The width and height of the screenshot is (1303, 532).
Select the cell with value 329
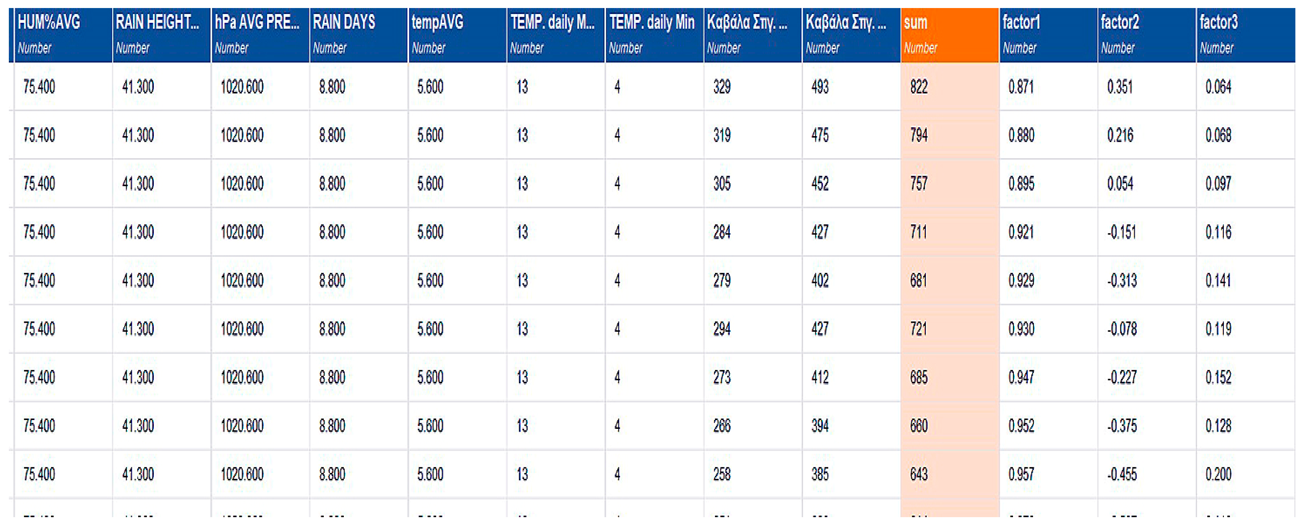pos(722,87)
